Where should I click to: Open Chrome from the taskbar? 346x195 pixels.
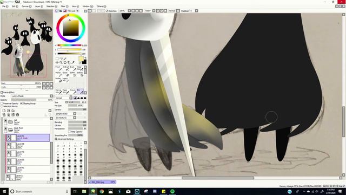(x=102, y=191)
